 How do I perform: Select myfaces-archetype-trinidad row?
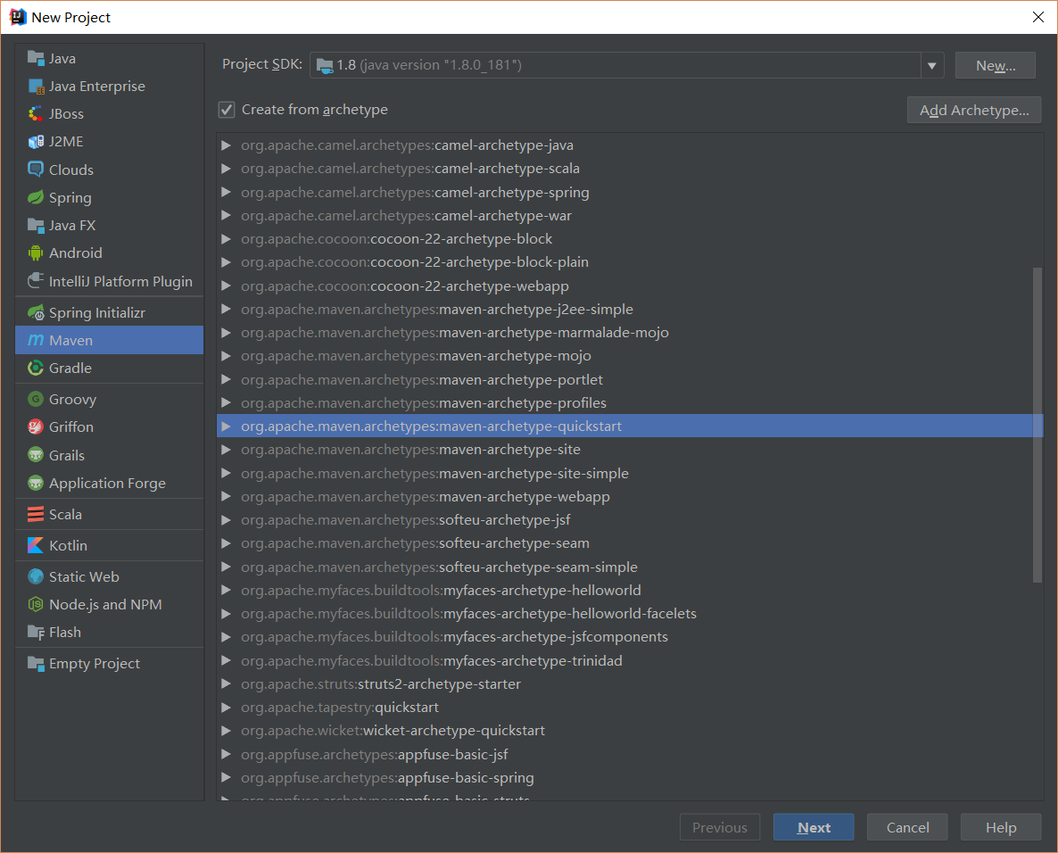[x=630, y=660]
